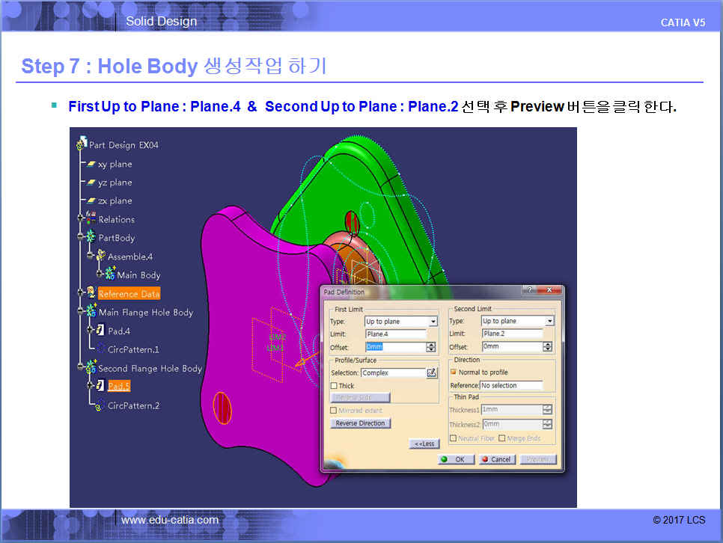
Task: Enable the Thick checkbox
Action: coord(334,386)
